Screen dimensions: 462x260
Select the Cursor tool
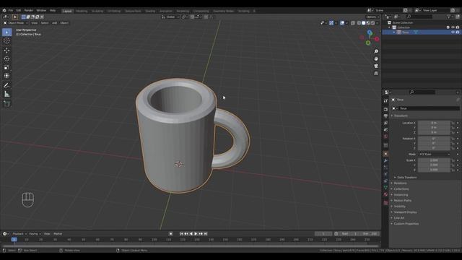pos(6,41)
